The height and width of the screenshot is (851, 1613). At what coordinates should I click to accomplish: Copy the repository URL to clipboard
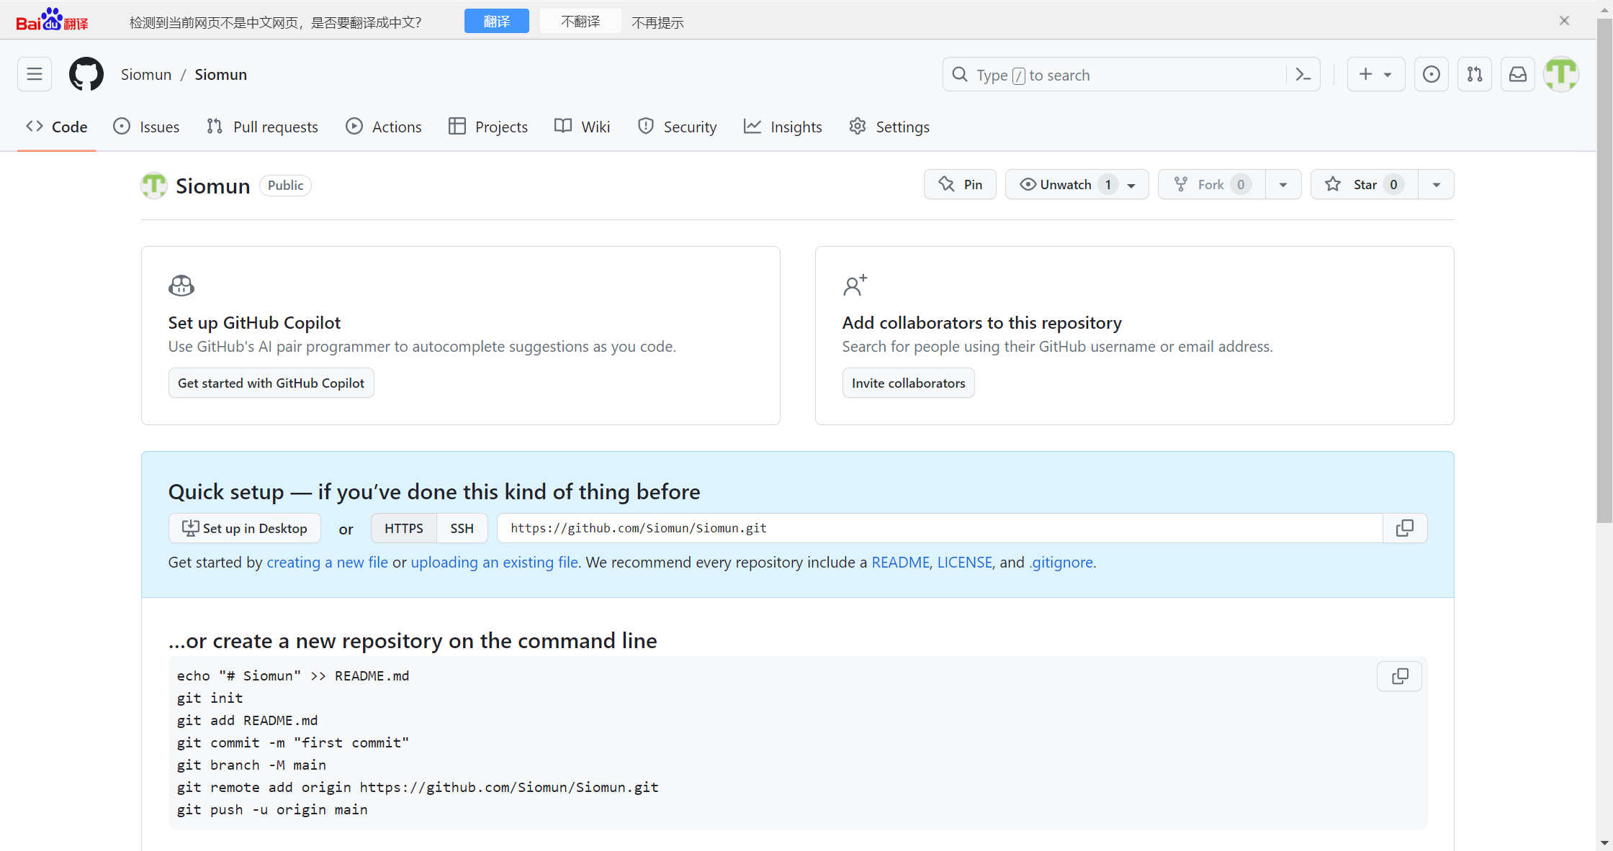[1405, 528]
